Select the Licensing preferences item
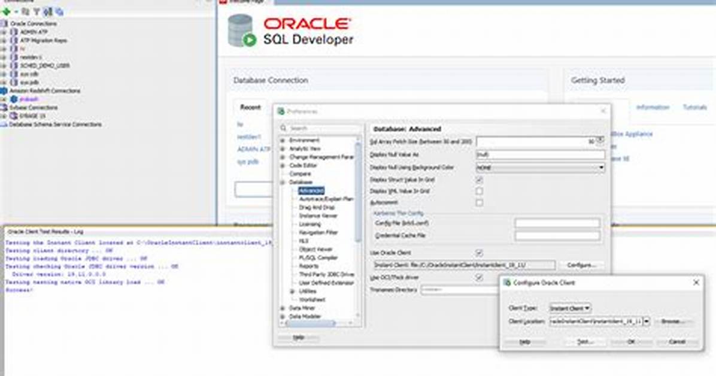The image size is (716, 376). [x=310, y=225]
